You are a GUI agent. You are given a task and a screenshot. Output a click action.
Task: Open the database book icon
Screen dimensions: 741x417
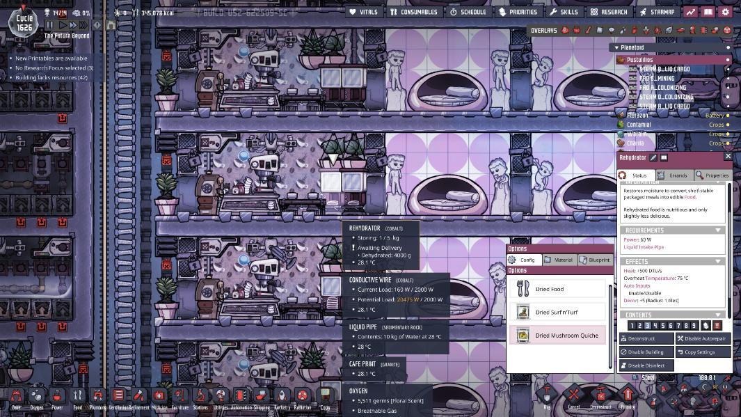(708, 12)
